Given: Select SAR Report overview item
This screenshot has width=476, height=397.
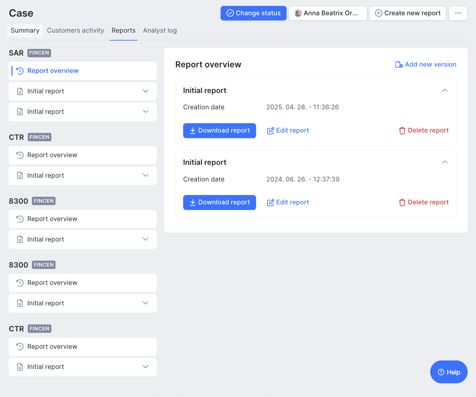Looking at the screenshot, I should pos(83,71).
